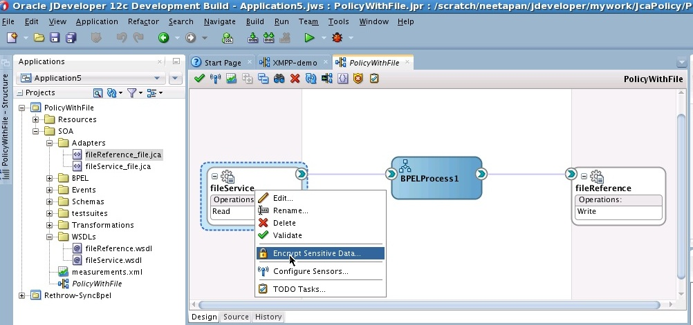Image resolution: width=693 pixels, height=325 pixels.
Task: Select Rename in the context menu
Action: 320,210
